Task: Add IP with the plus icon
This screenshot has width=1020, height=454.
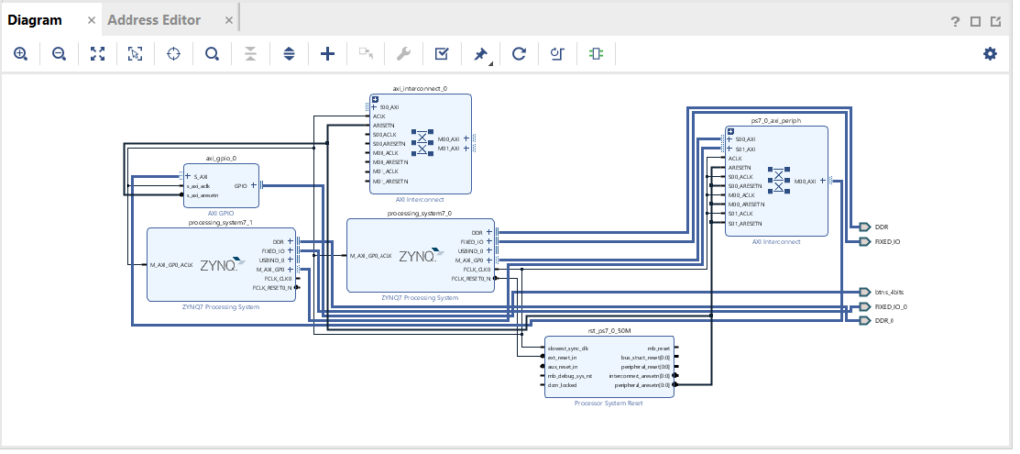Action: point(327,54)
